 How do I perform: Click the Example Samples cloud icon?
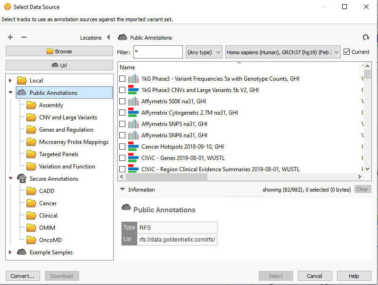22,252
